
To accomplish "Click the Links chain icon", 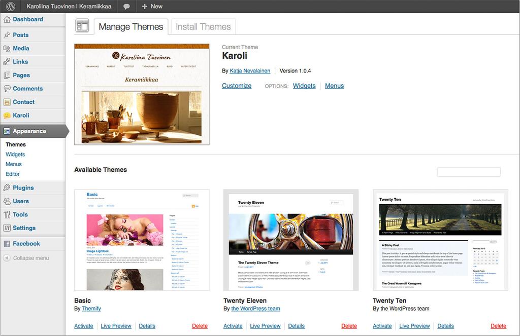I will click(x=7, y=61).
